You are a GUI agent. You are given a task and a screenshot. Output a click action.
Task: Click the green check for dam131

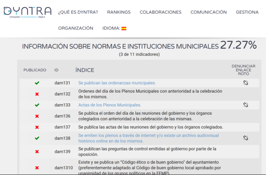coord(37,83)
